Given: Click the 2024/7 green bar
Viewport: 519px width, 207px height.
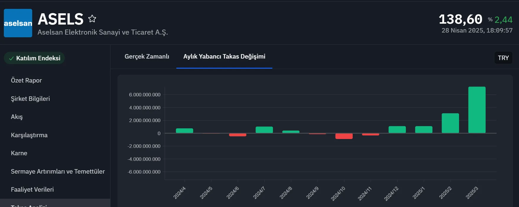Looking at the screenshot, I should pyautogui.click(x=264, y=130).
